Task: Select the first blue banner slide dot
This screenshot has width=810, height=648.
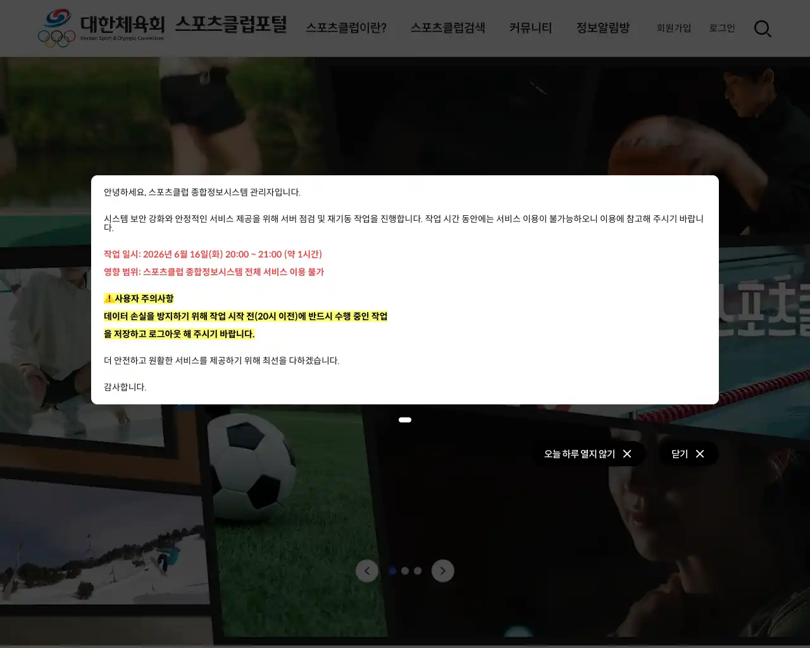Action: pyautogui.click(x=392, y=571)
